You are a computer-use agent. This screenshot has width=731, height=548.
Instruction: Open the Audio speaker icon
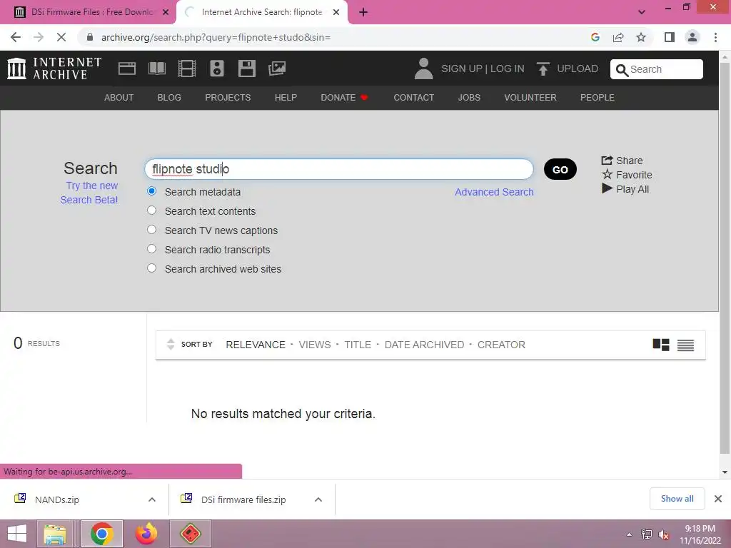click(217, 68)
